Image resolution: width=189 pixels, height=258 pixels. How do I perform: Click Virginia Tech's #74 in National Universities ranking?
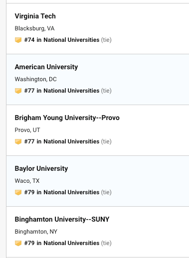pyautogui.click(x=62, y=40)
